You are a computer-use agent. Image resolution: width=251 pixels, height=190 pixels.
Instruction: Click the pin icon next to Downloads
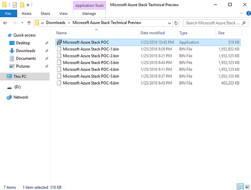tap(46, 51)
